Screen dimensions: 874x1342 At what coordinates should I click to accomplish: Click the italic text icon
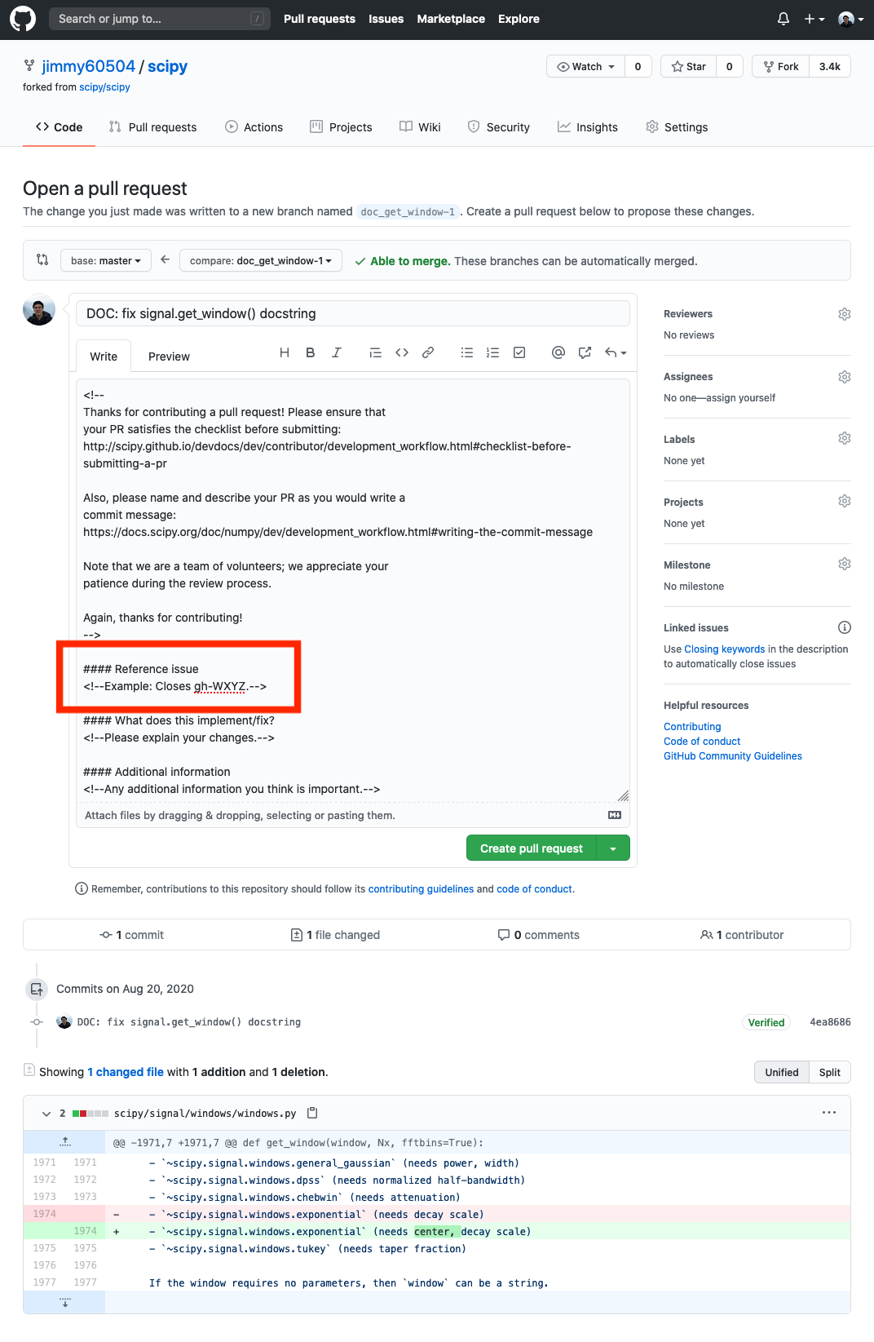(336, 352)
